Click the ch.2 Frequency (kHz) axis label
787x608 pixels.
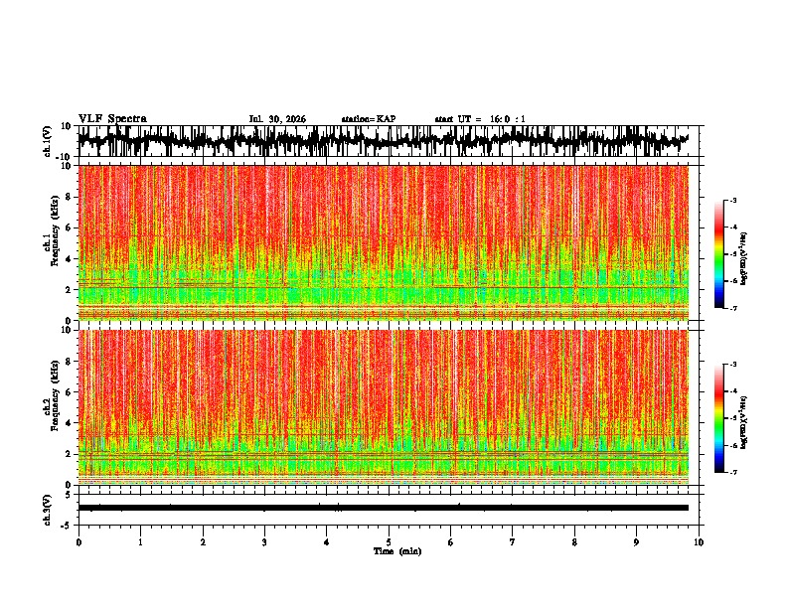coord(51,395)
